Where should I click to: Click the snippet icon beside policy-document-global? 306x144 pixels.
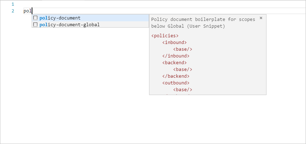click(x=35, y=25)
